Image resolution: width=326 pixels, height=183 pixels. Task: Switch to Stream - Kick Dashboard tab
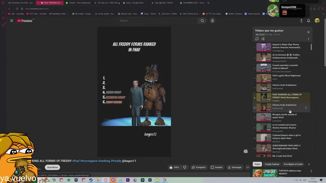(x=78, y=3)
